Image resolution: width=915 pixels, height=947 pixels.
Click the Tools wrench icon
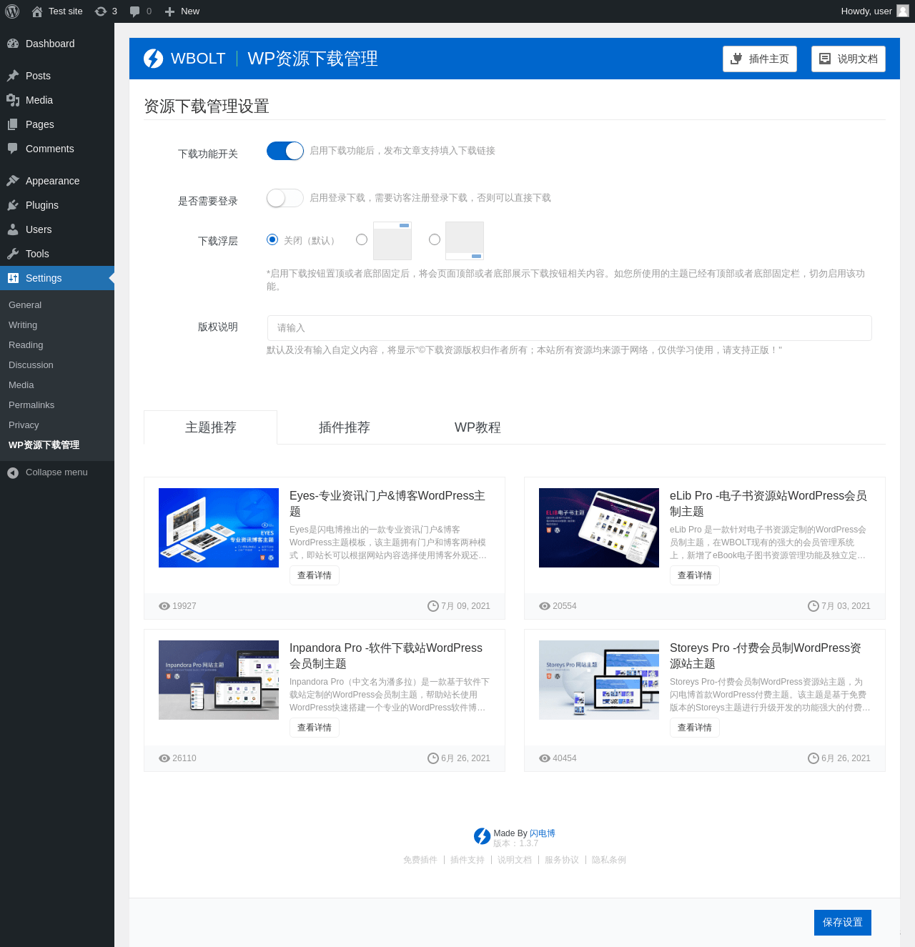click(x=13, y=254)
